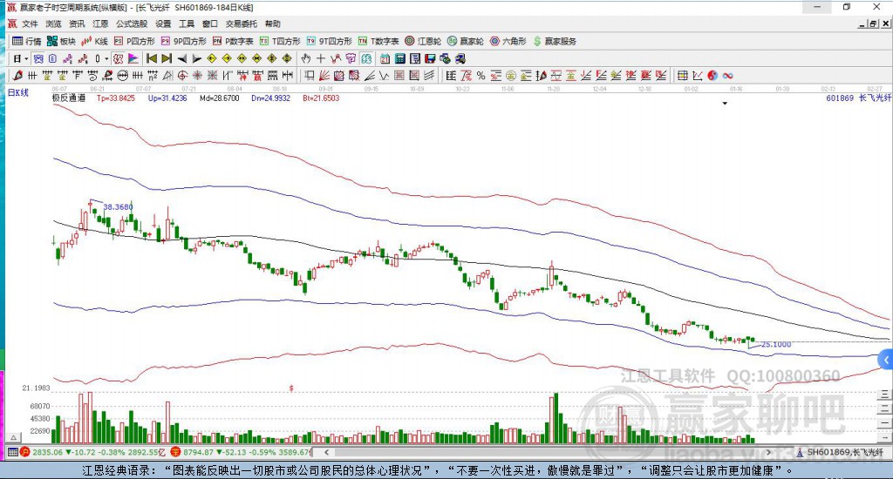
Task: Click the P四方形 toolbar button
Action: point(134,41)
